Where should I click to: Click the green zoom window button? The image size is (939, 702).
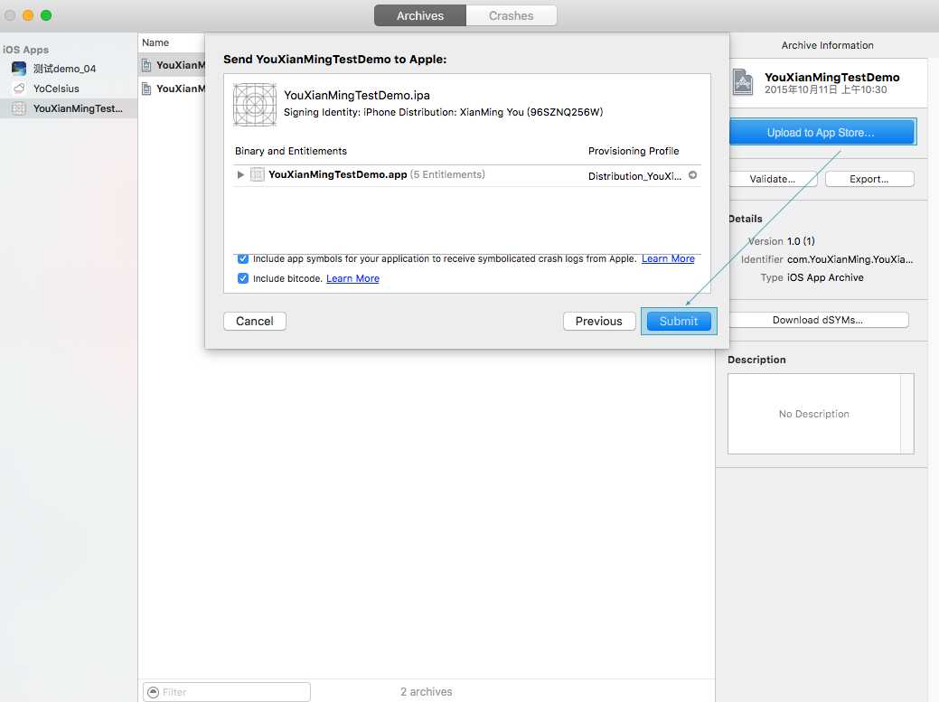pos(46,15)
